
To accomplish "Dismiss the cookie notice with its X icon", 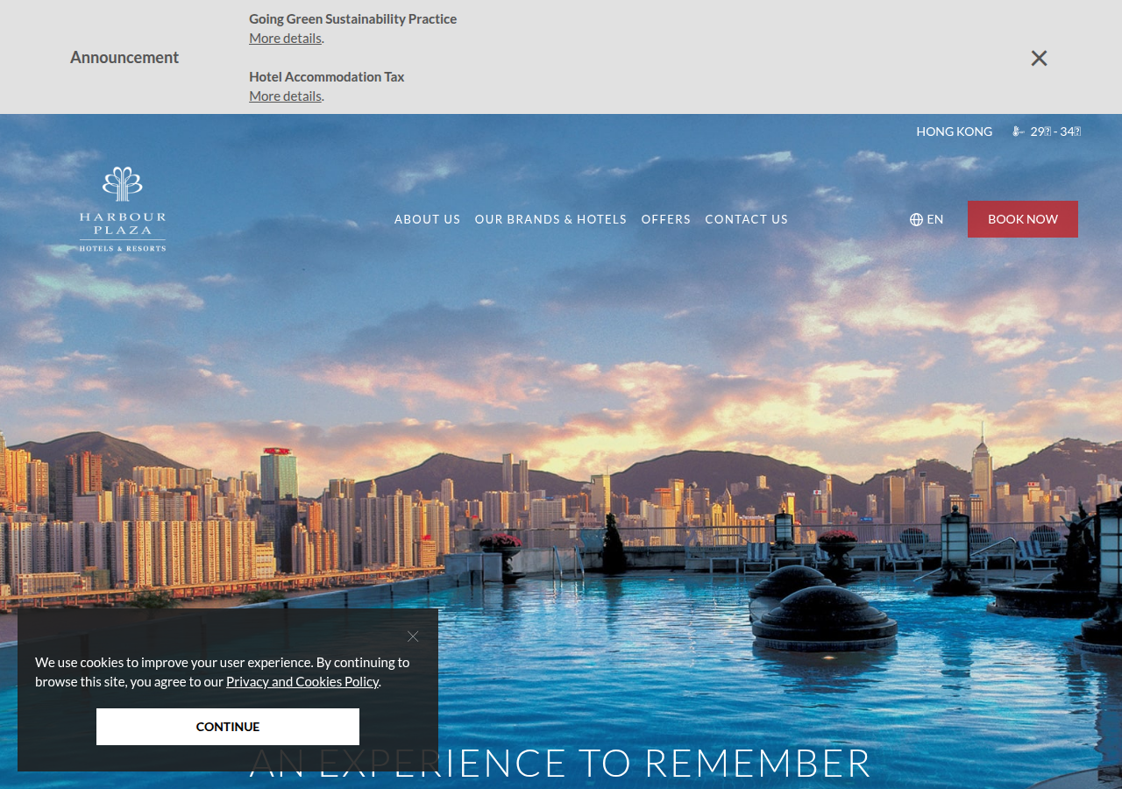I will tap(413, 636).
